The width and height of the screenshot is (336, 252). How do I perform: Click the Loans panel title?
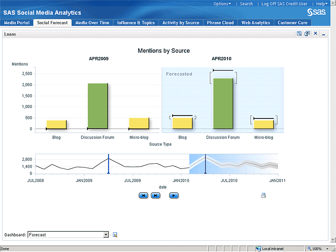pyautogui.click(x=10, y=34)
